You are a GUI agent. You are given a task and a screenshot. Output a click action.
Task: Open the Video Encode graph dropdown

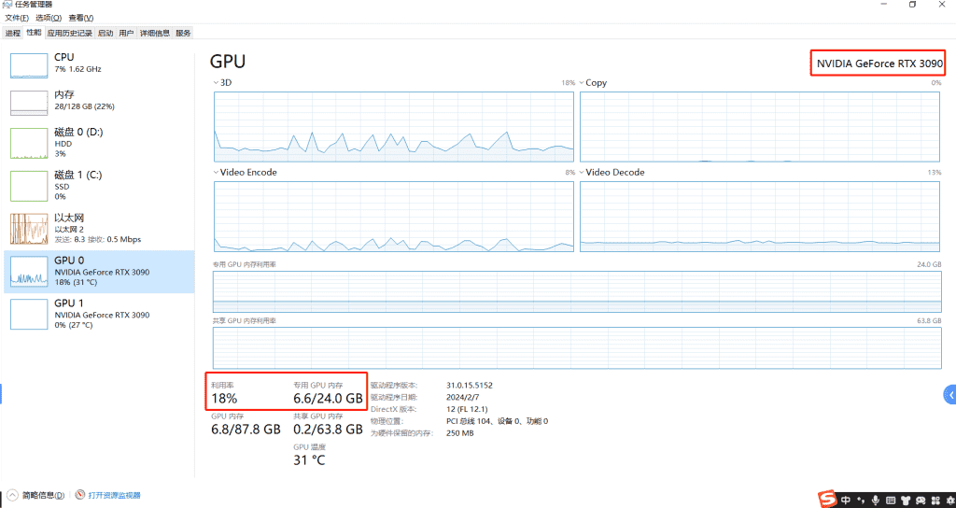click(215, 173)
